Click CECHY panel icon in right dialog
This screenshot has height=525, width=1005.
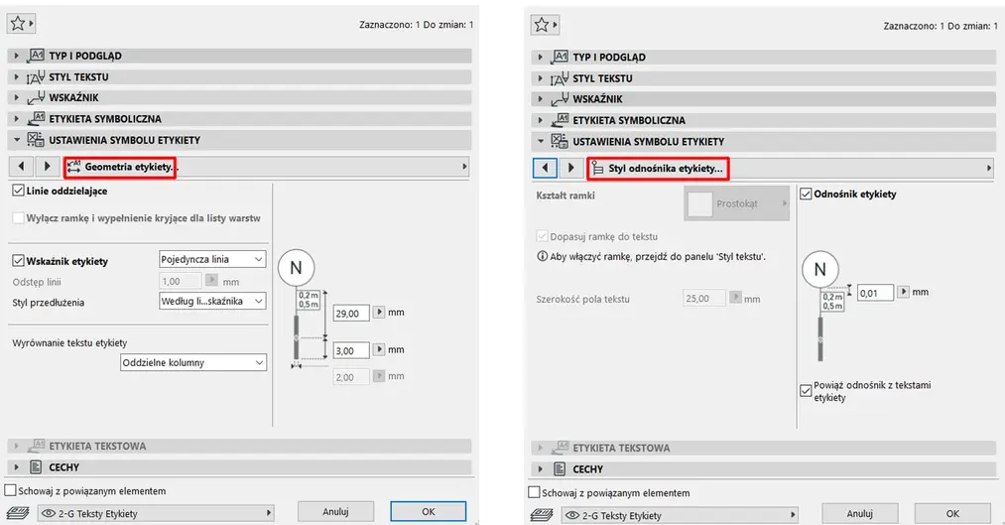(560, 469)
